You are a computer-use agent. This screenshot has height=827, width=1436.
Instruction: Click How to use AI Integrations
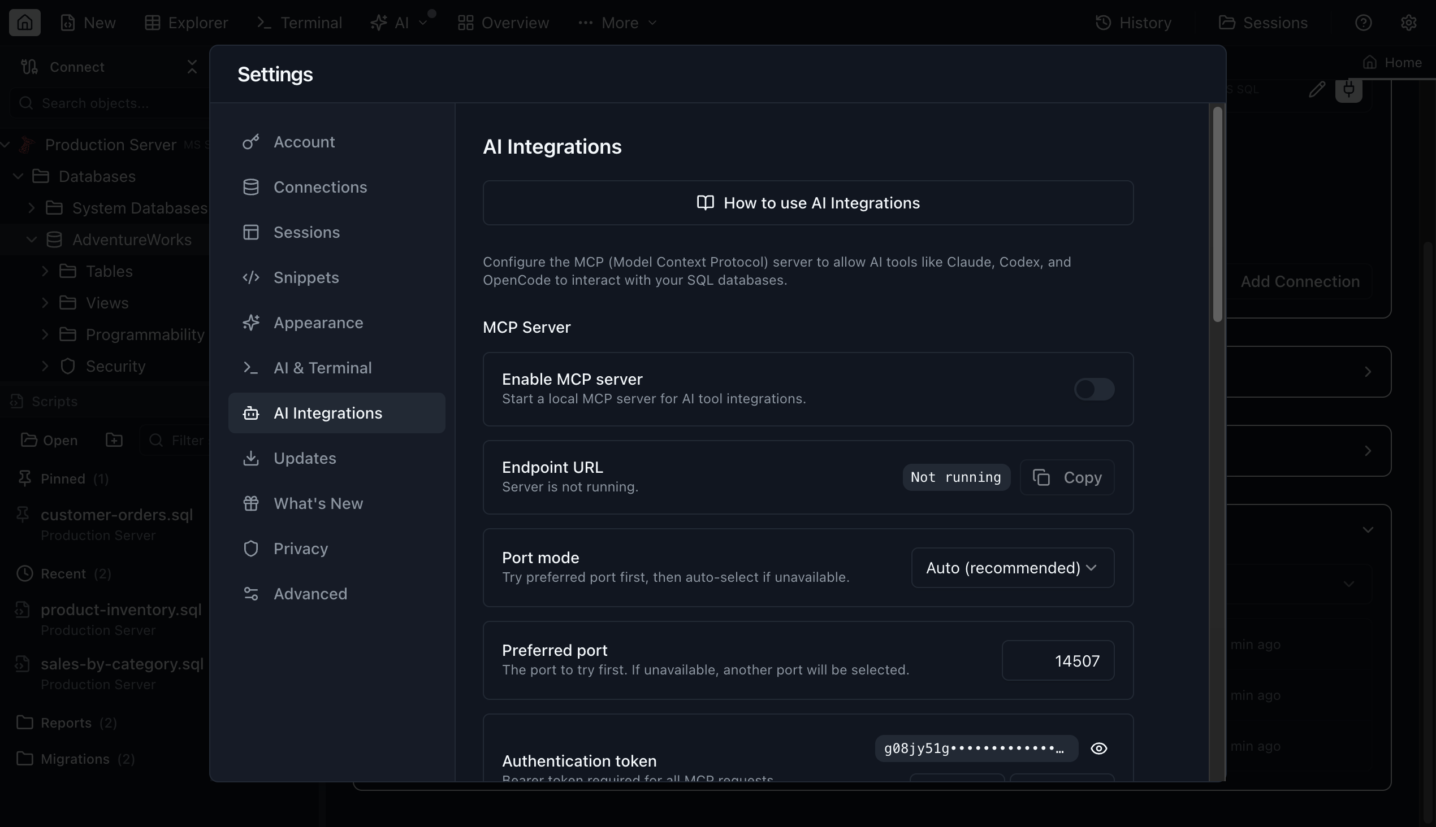[807, 203]
